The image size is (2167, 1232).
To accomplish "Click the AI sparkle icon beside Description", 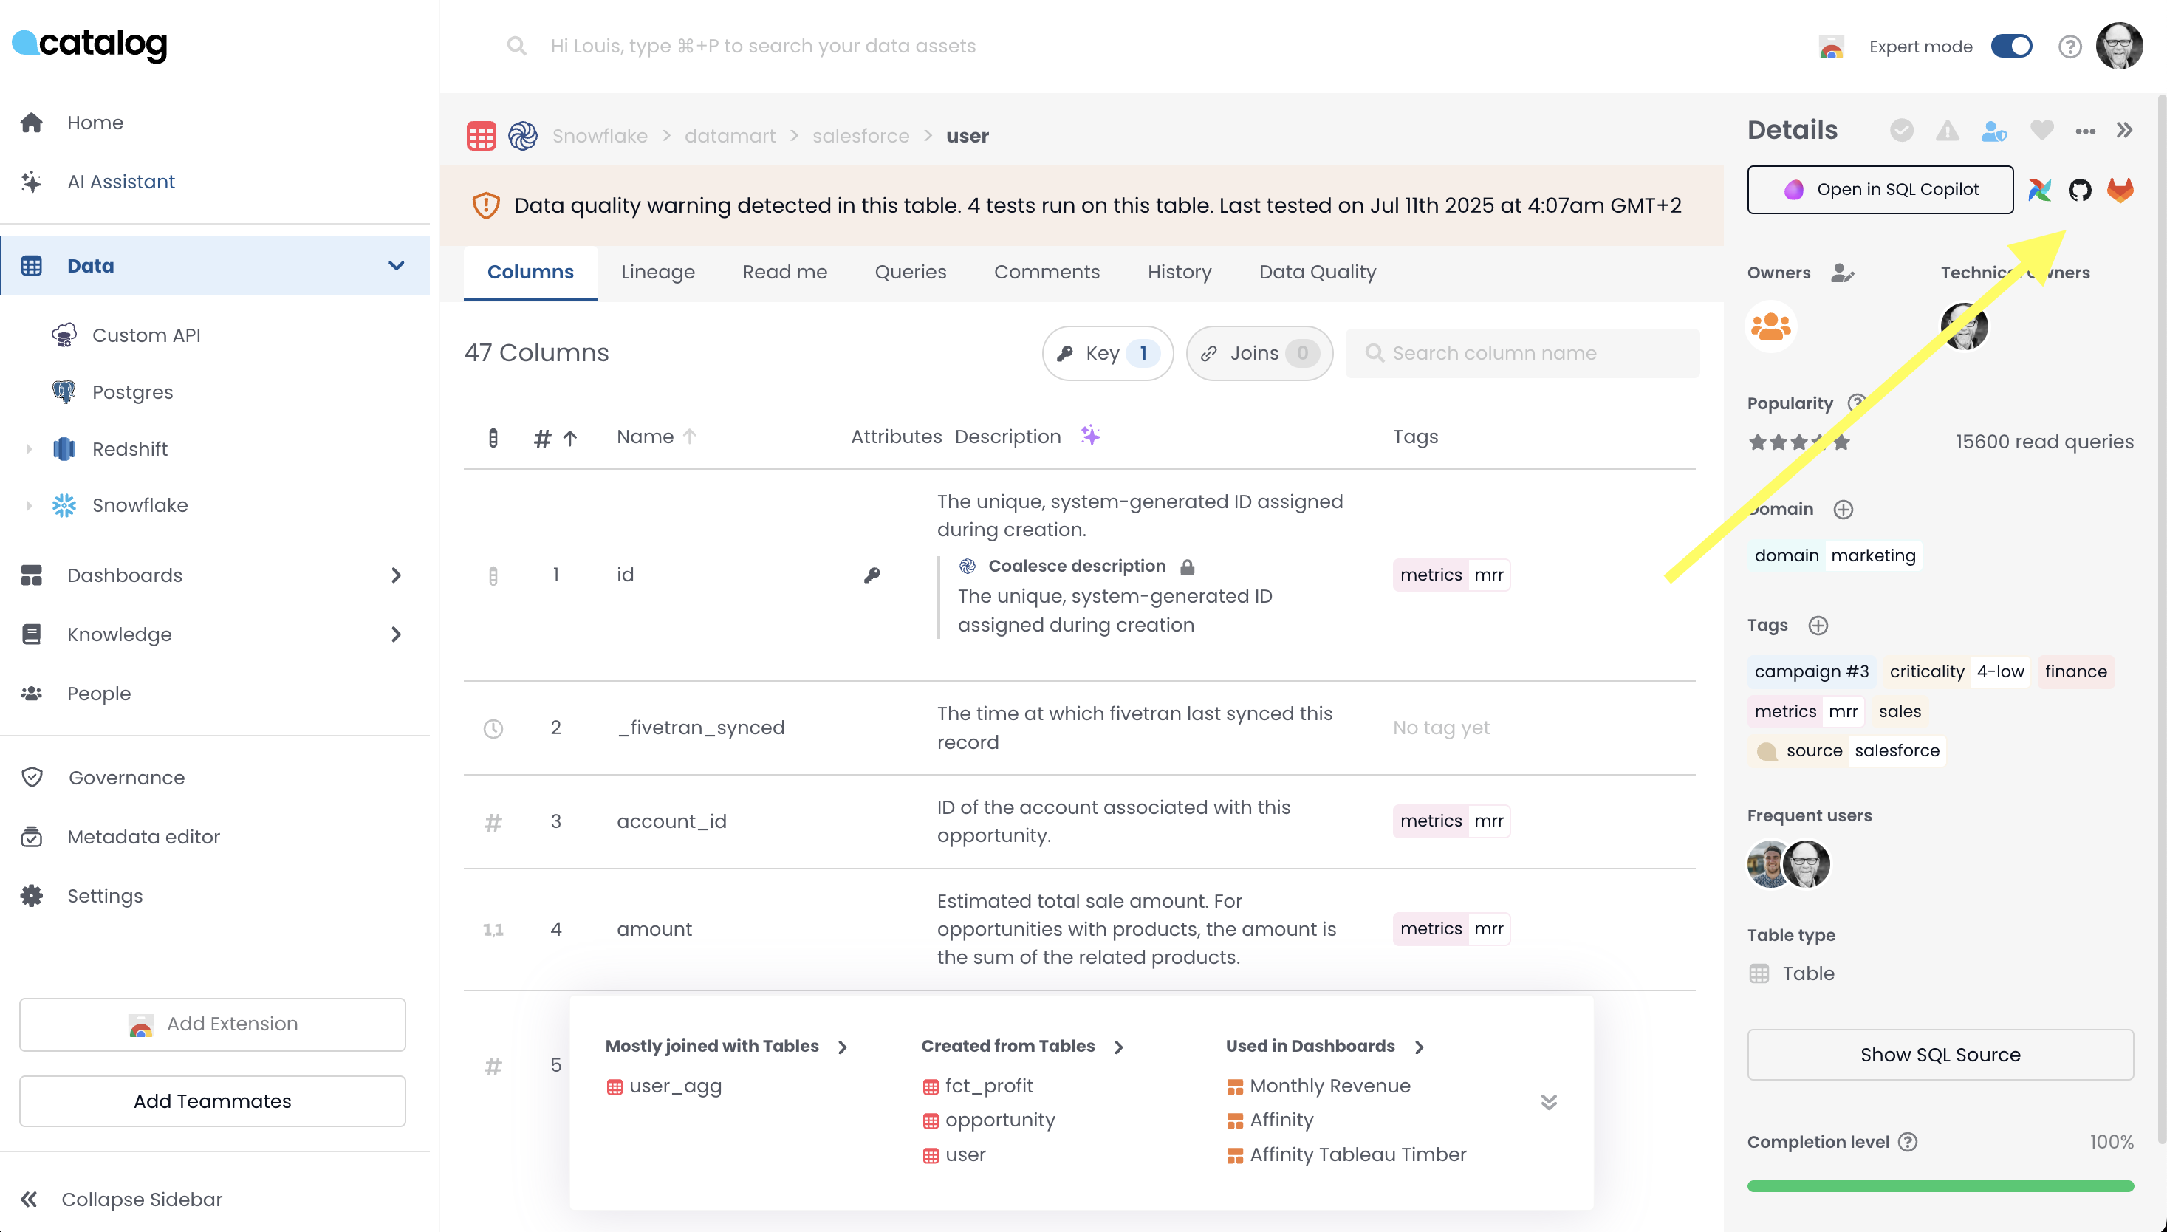I will [1090, 436].
